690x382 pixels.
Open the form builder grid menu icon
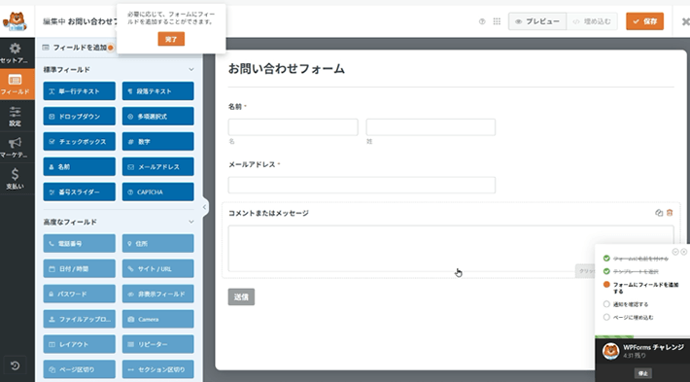pos(497,21)
